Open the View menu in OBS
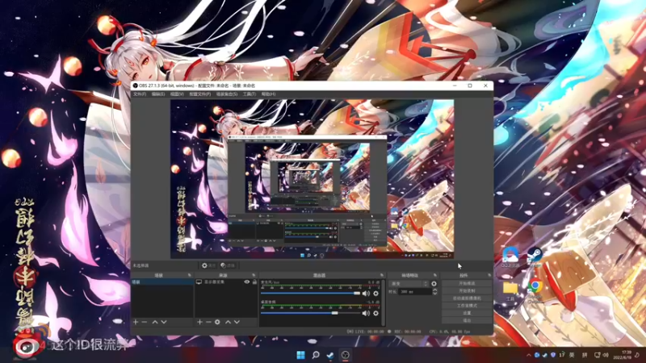The width and height of the screenshot is (646, 363). (177, 94)
